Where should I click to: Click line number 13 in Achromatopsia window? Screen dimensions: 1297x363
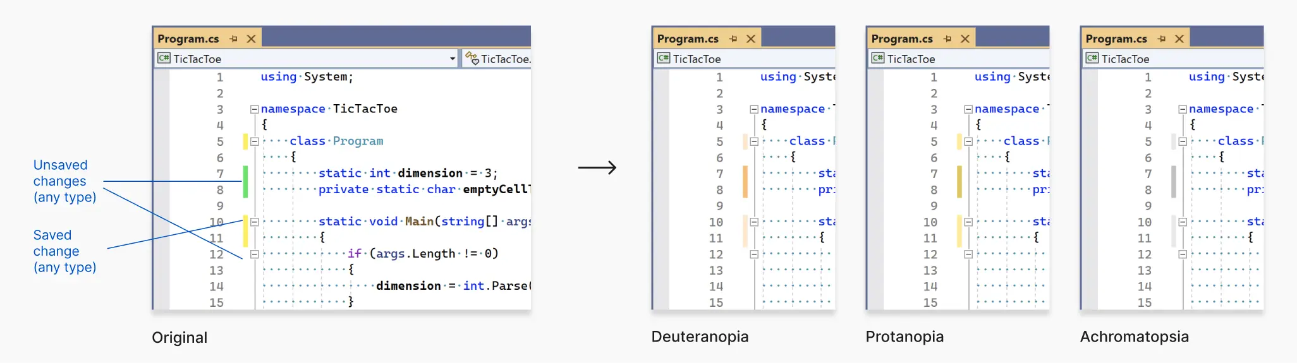pyautogui.click(x=1144, y=270)
